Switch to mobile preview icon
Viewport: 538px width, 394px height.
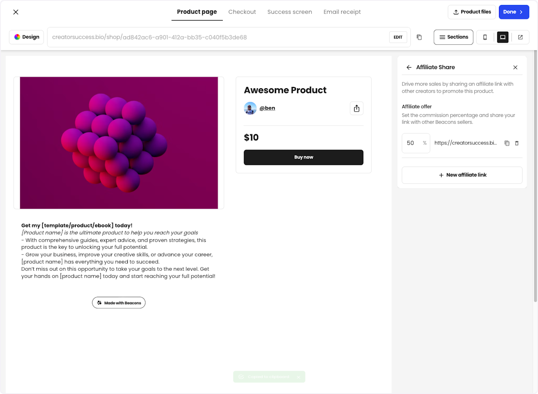tap(485, 37)
